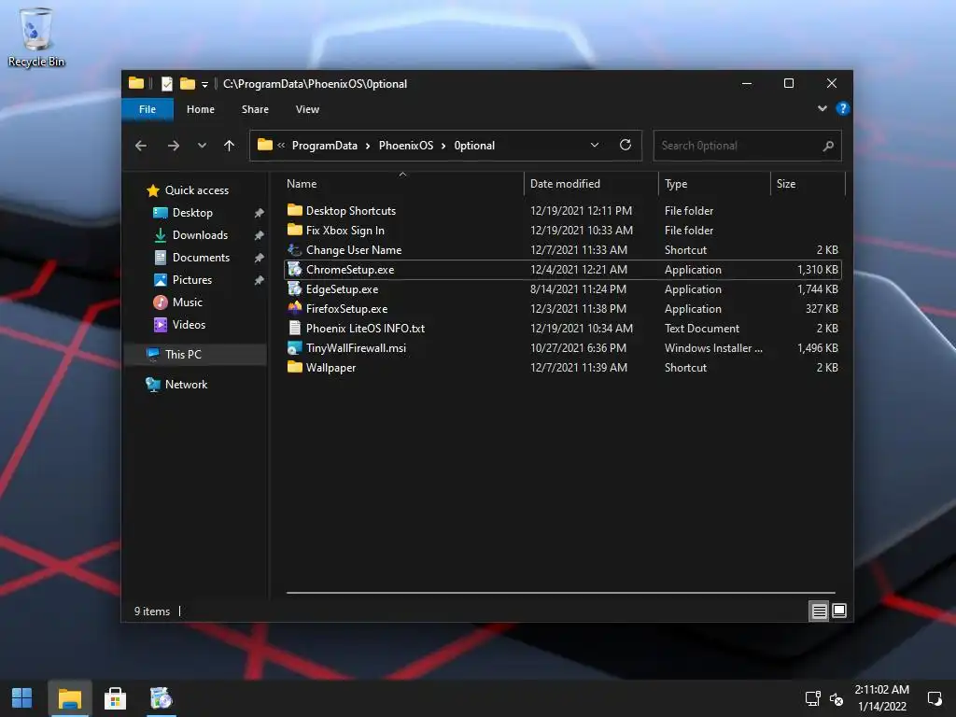This screenshot has height=717, width=956.
Task: Switch to the View ribbon tab
Action: coord(307,109)
